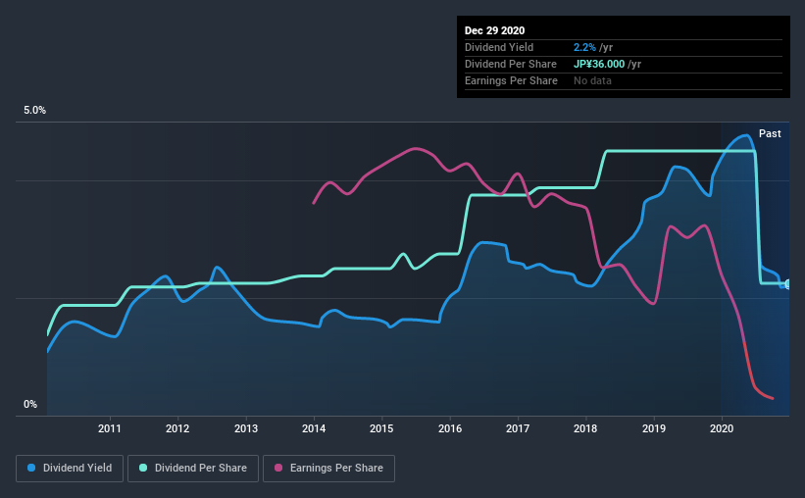The height and width of the screenshot is (498, 805).
Task: Click the teal Dividend Per Share legend dot
Action: click(143, 468)
